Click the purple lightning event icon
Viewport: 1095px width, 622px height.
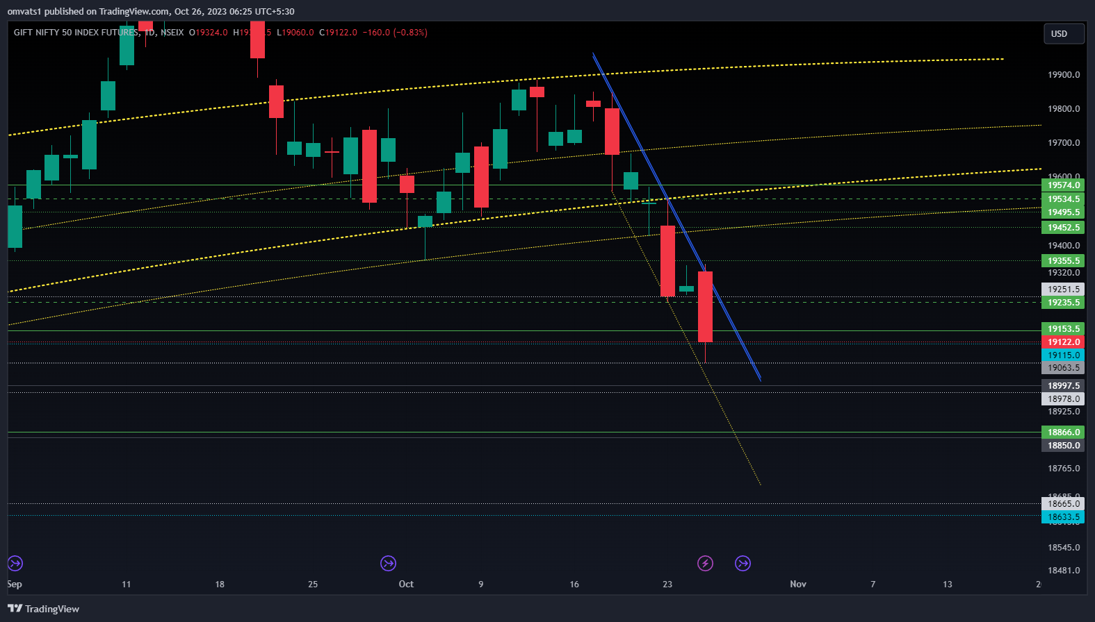point(705,563)
